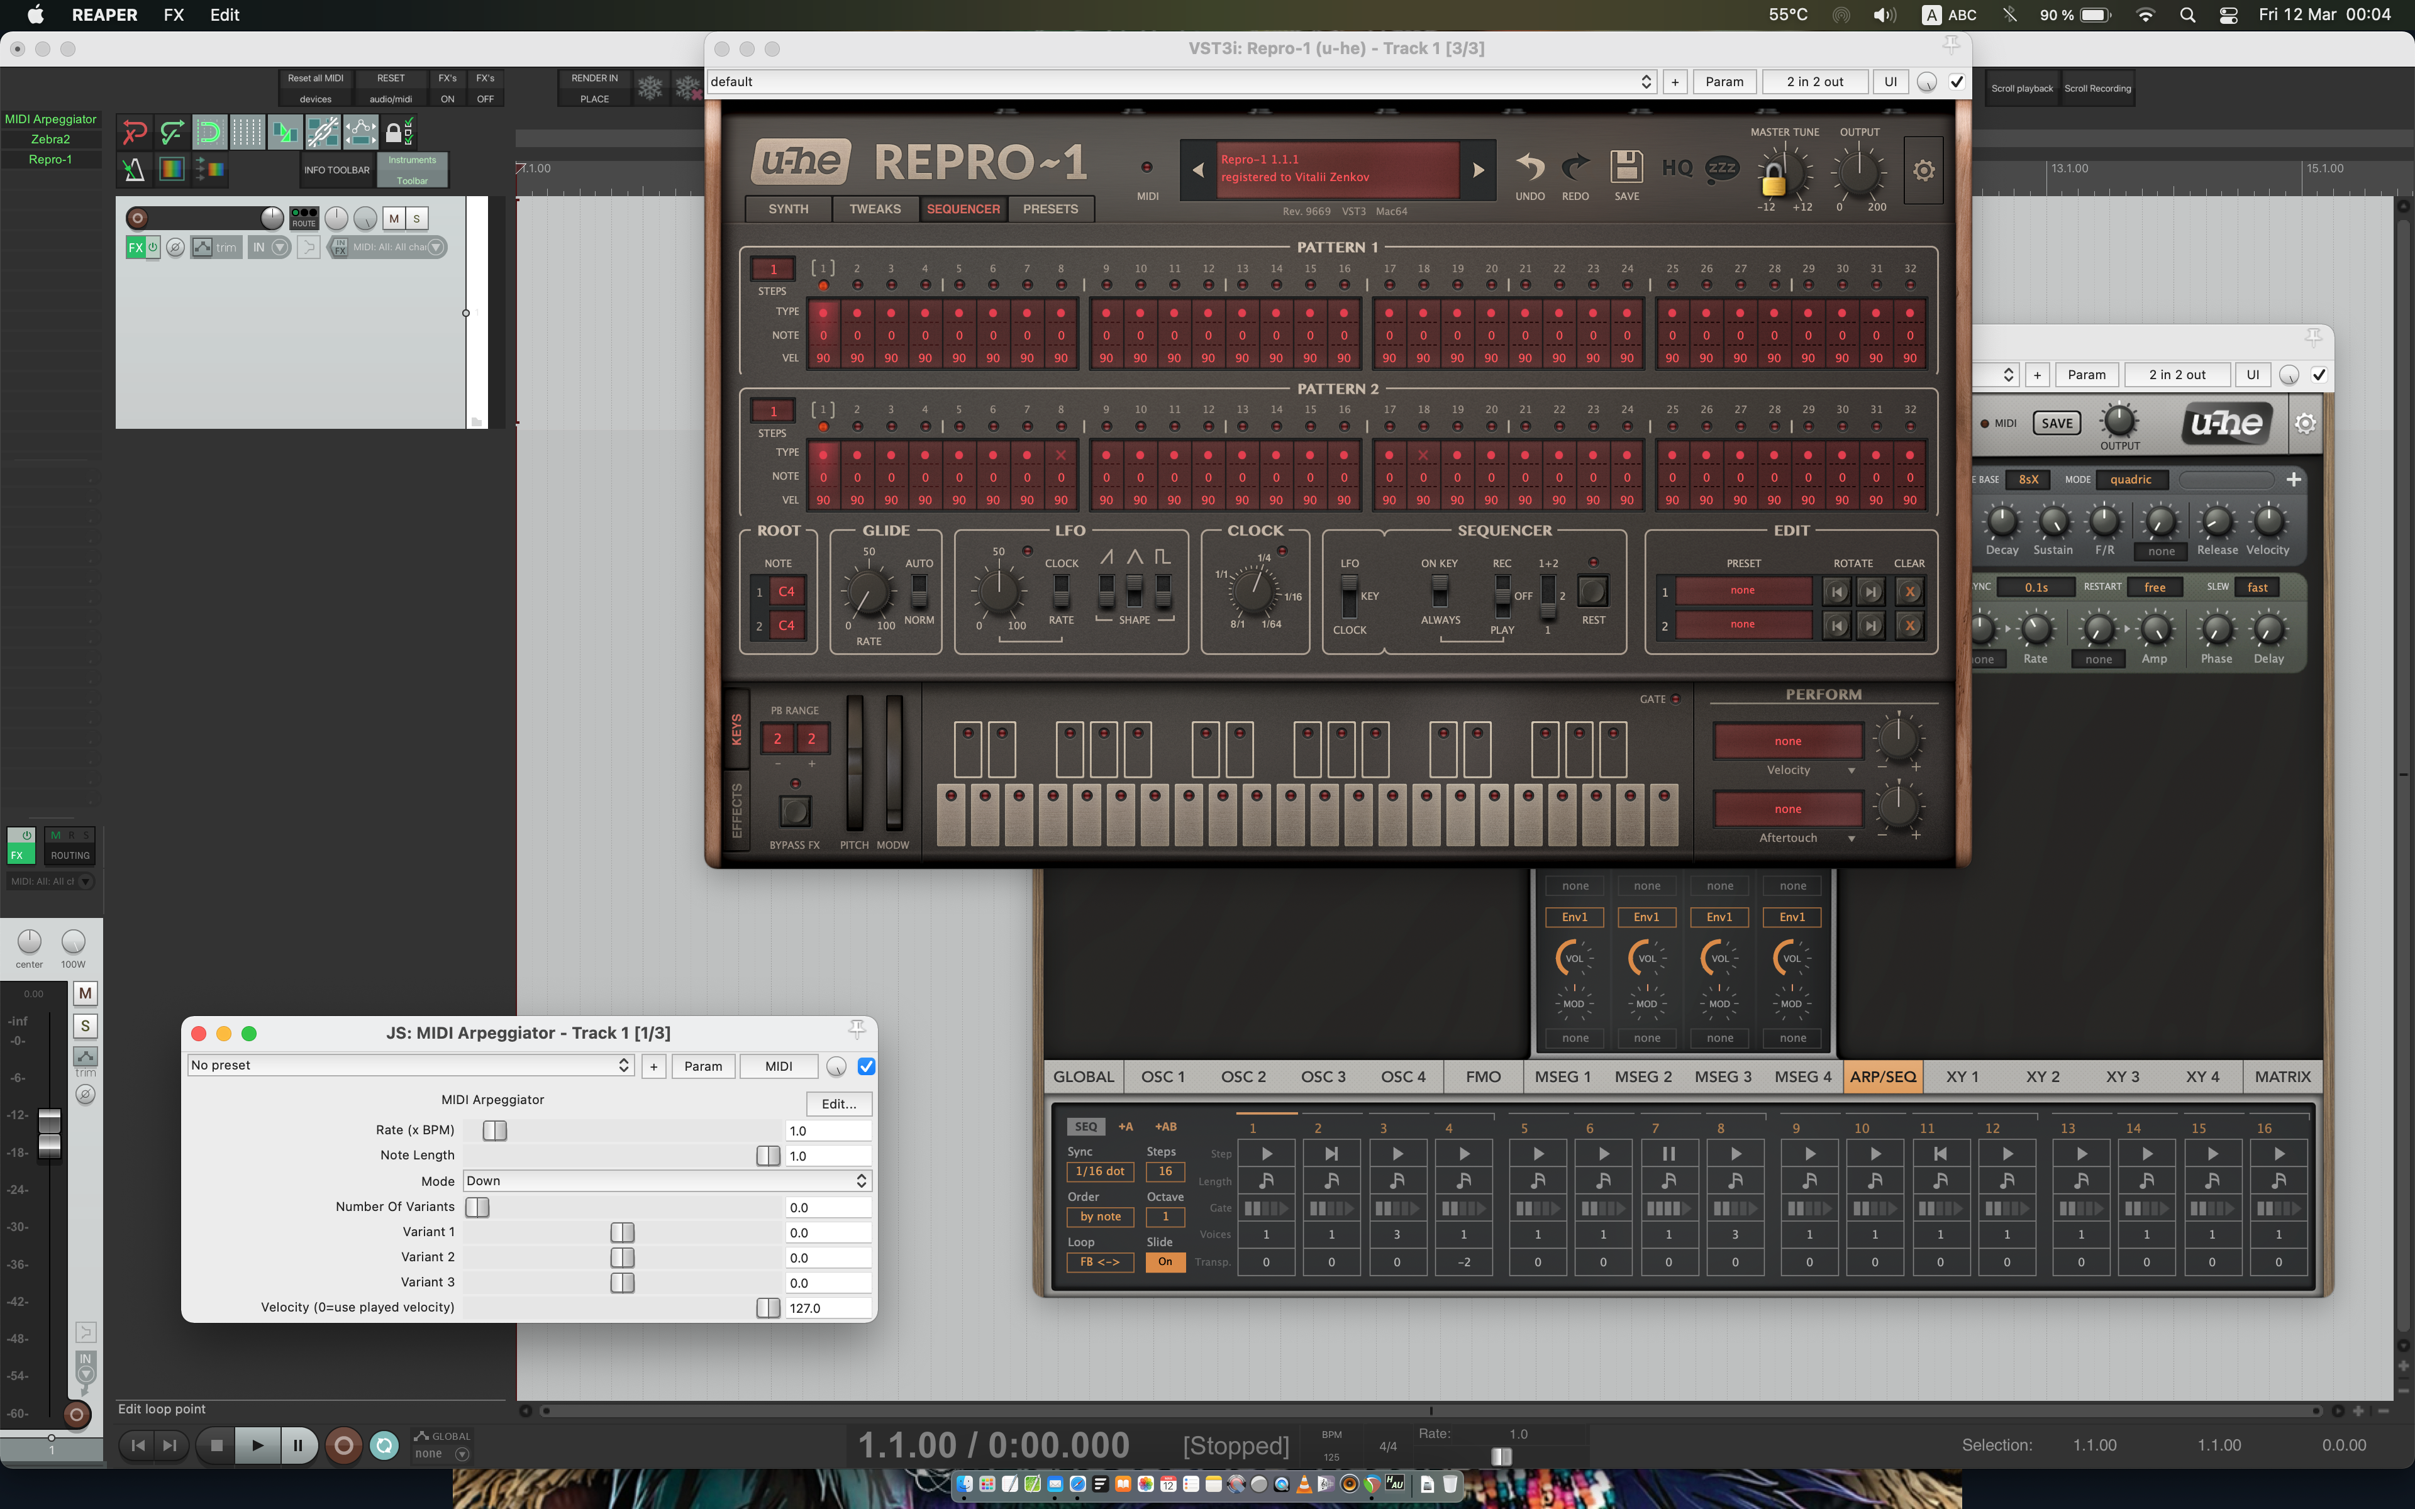Open Repro-1 default preset dropdown
The width and height of the screenshot is (2415, 1509).
click(x=1180, y=82)
